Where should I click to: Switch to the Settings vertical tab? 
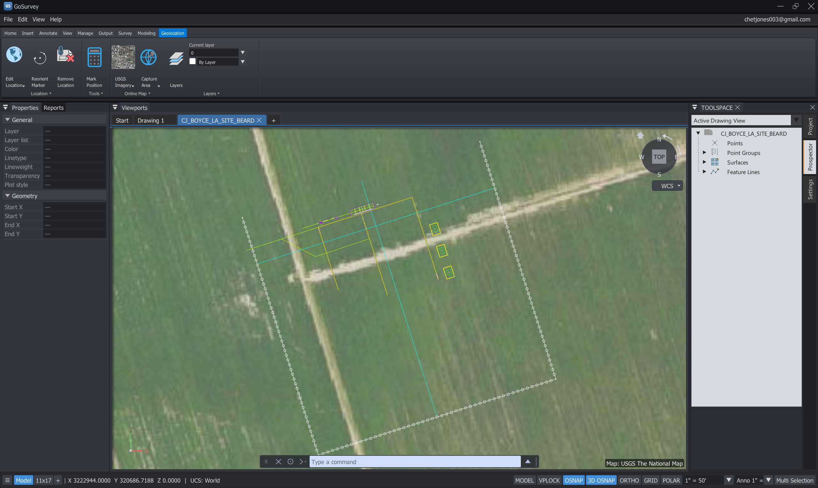pos(810,189)
